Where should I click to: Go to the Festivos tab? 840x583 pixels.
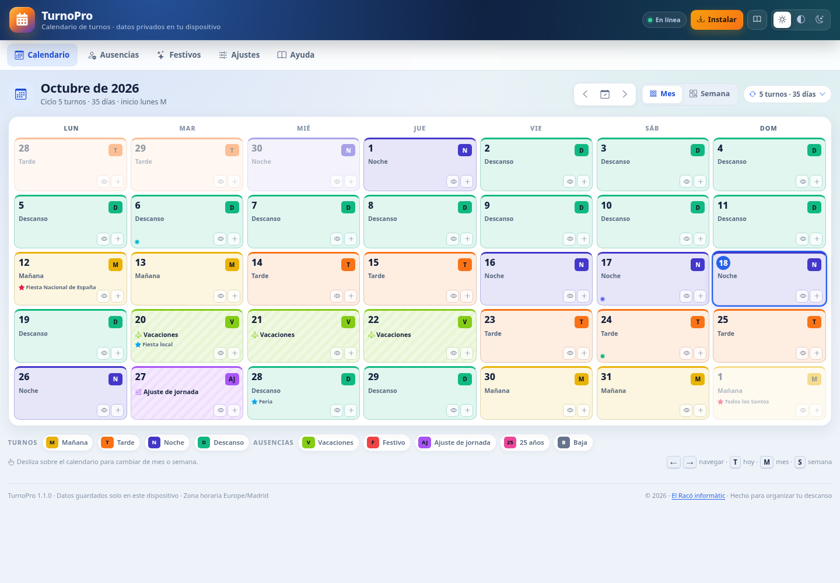tap(178, 55)
